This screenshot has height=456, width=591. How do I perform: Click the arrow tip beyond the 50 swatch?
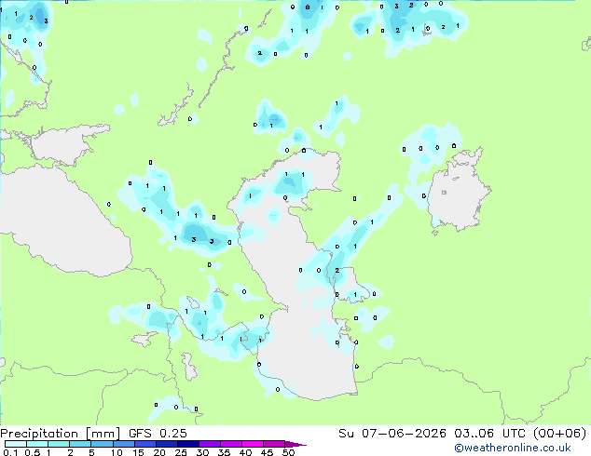click(x=295, y=445)
